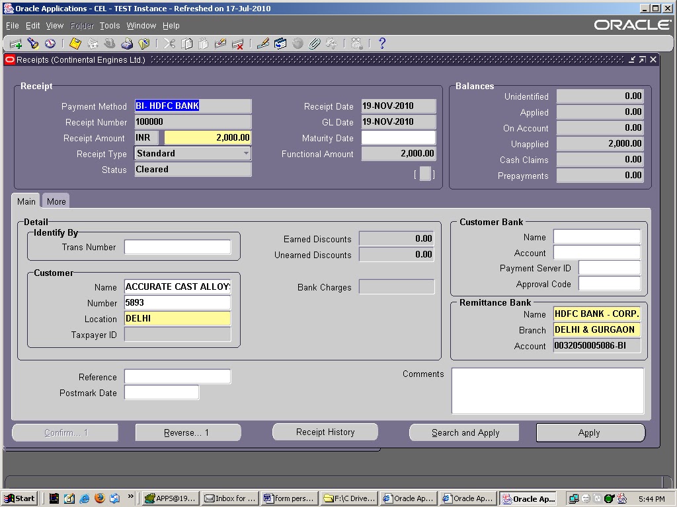Click the Receipt Date field
Viewport: 677px width, 507px height.
pyautogui.click(x=399, y=106)
